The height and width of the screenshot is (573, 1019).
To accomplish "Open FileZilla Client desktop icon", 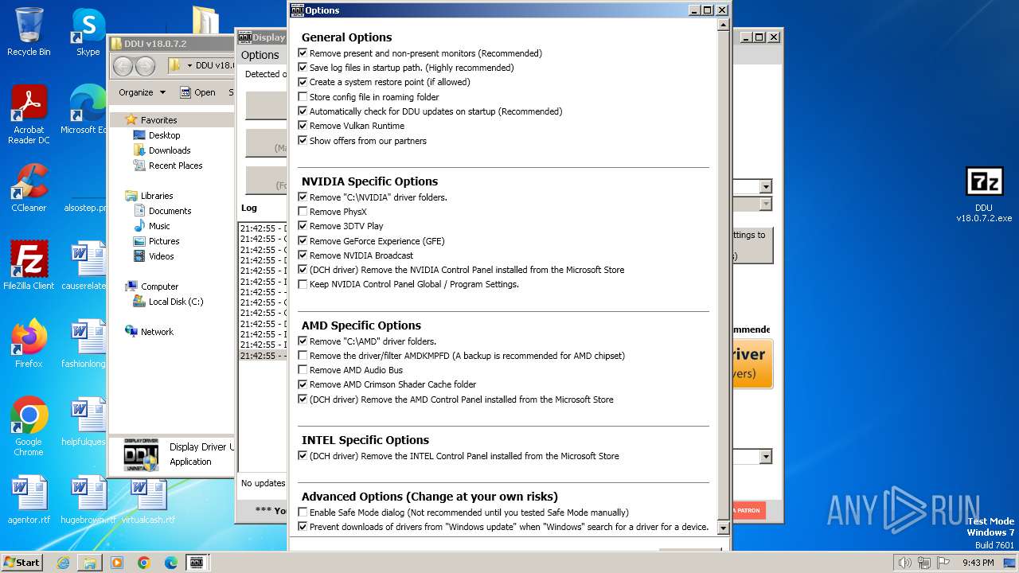I will (x=29, y=266).
